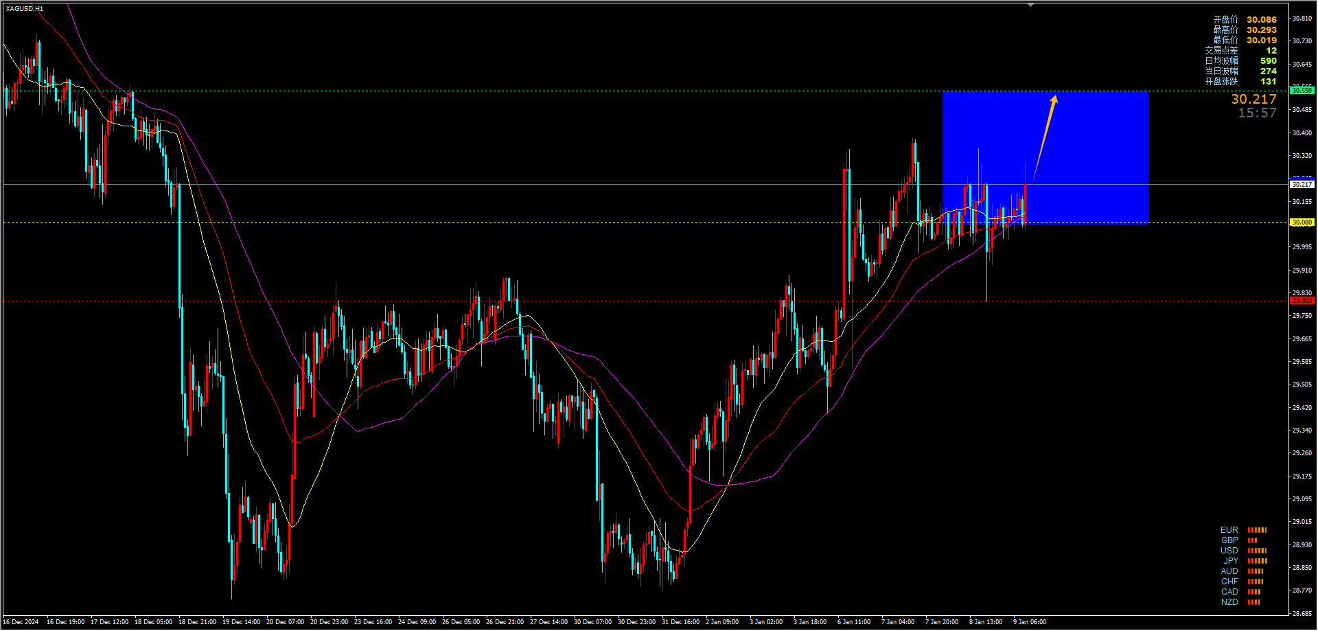Click the 20 Dec 07:00 time axis label
The height and width of the screenshot is (631, 1318).
(285, 622)
